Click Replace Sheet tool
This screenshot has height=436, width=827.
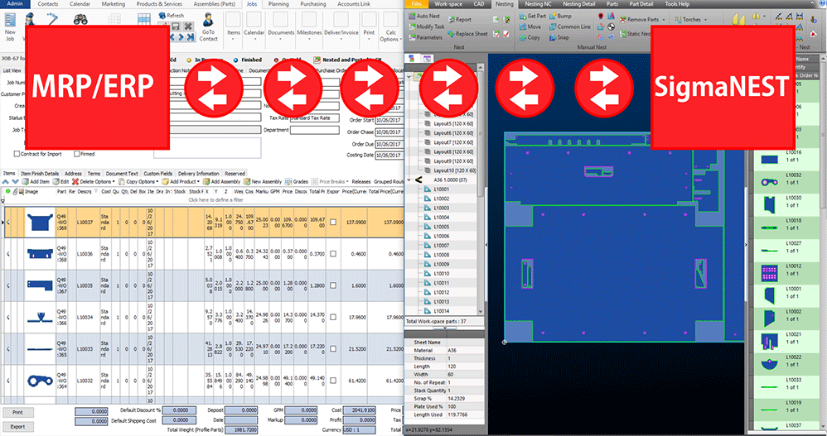pos(468,34)
